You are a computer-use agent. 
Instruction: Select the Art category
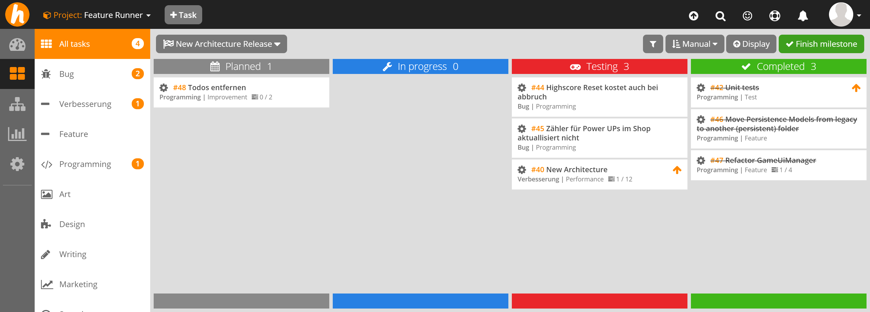(92, 194)
